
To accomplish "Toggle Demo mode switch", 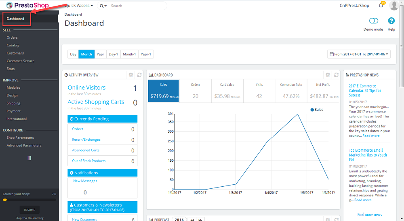I will coord(374,21).
